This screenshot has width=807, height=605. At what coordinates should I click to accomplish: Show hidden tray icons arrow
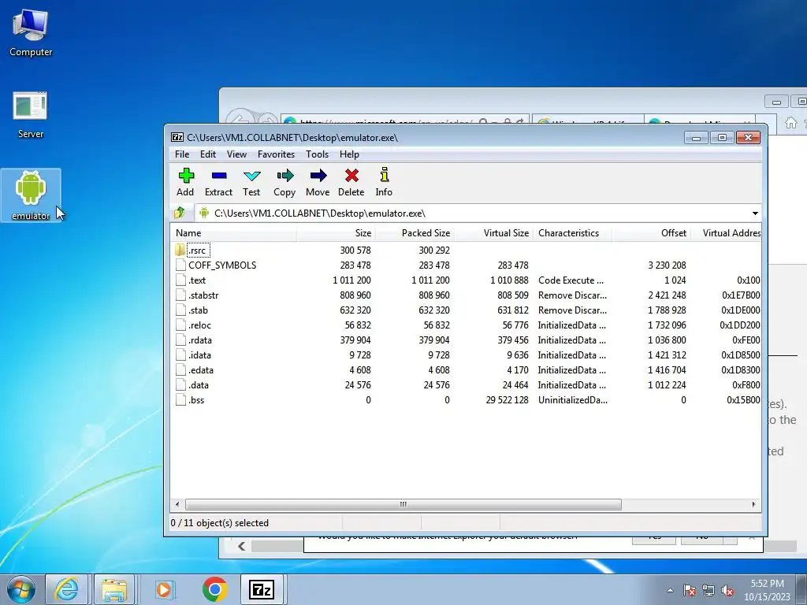[x=670, y=590]
